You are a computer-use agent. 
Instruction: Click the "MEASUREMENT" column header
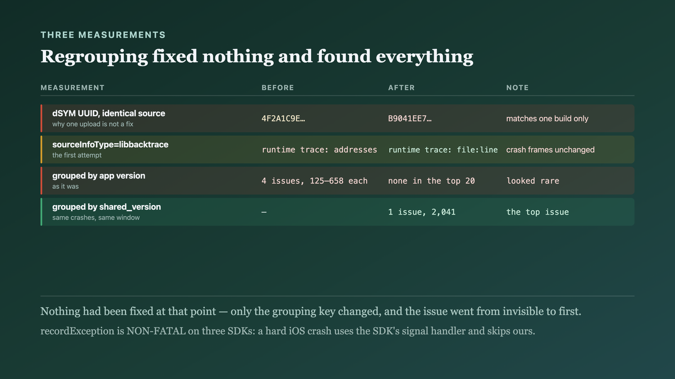pyautogui.click(x=73, y=88)
